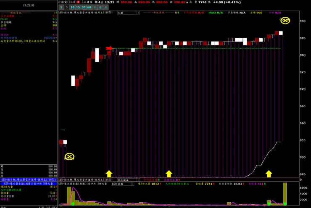Click the 13:25 time in chart header
The height and width of the screenshot is (208, 311).
point(110,2)
